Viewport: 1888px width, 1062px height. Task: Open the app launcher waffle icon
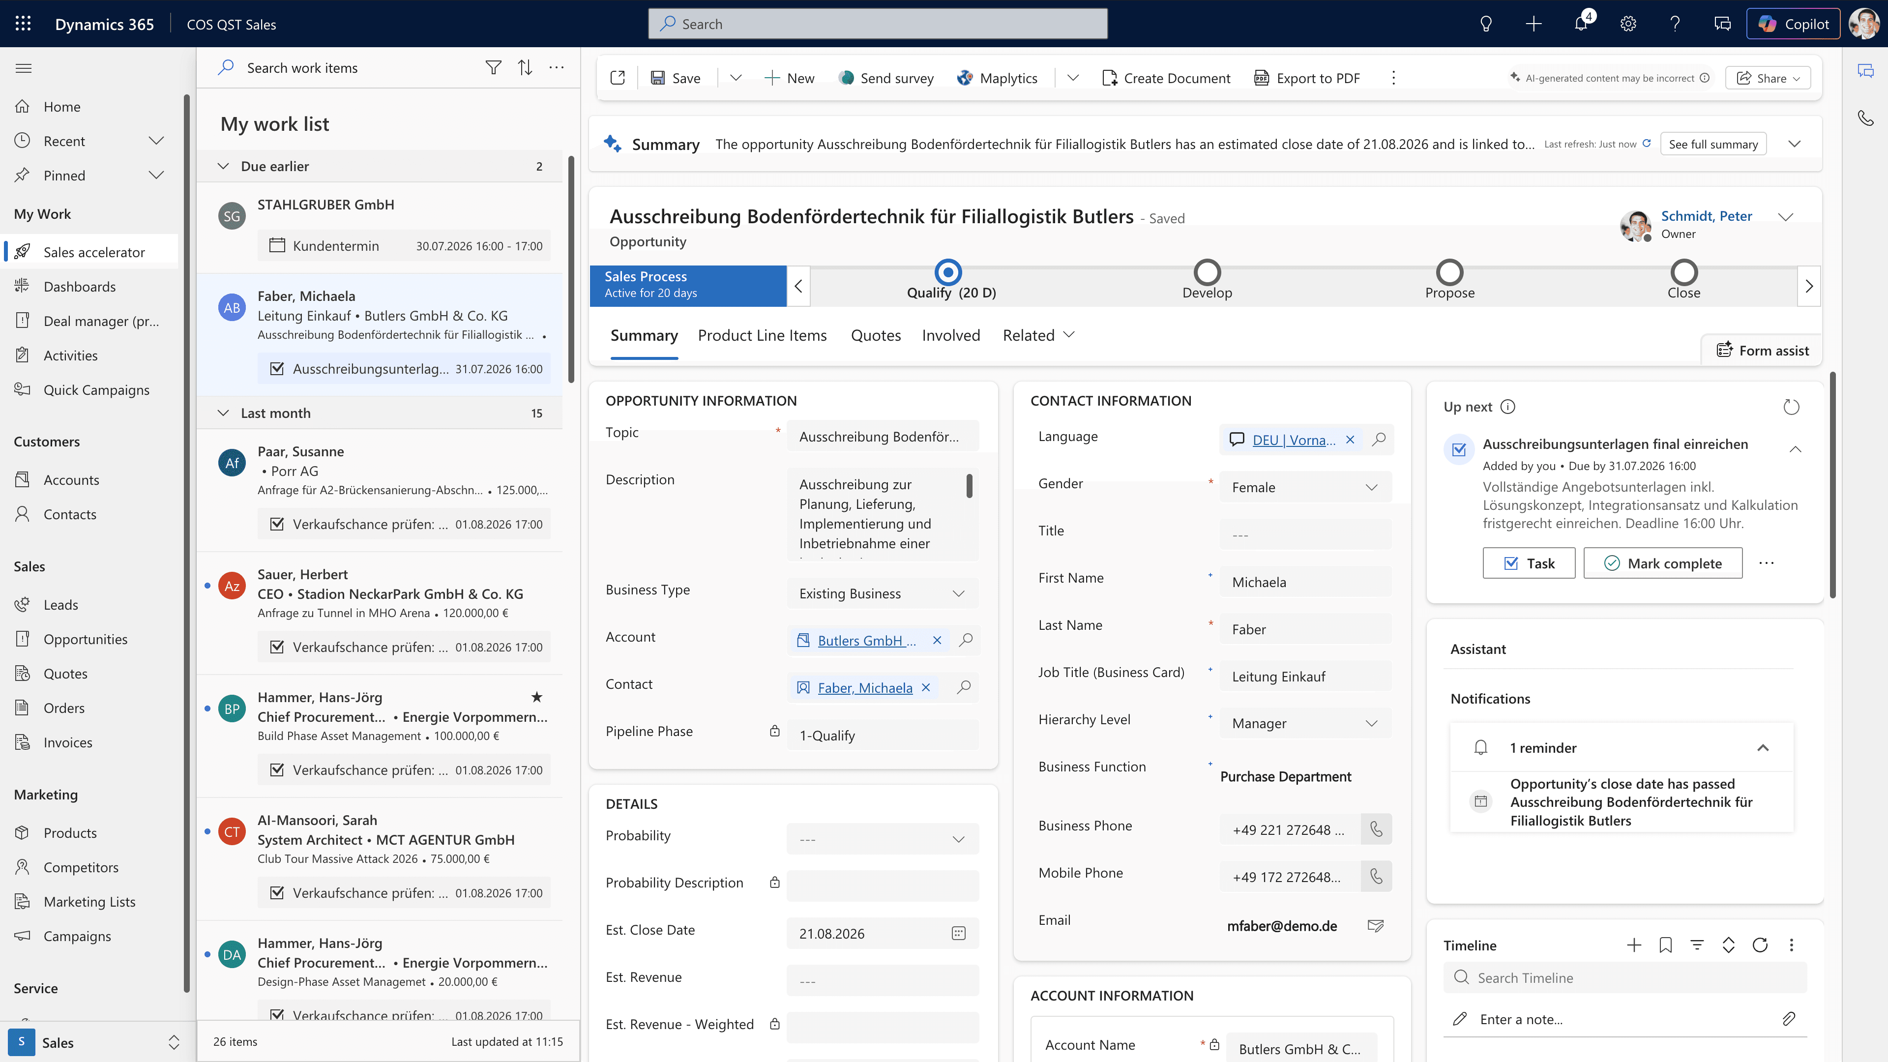(23, 24)
